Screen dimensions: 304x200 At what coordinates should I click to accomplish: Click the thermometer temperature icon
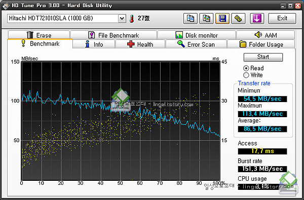point(132,19)
